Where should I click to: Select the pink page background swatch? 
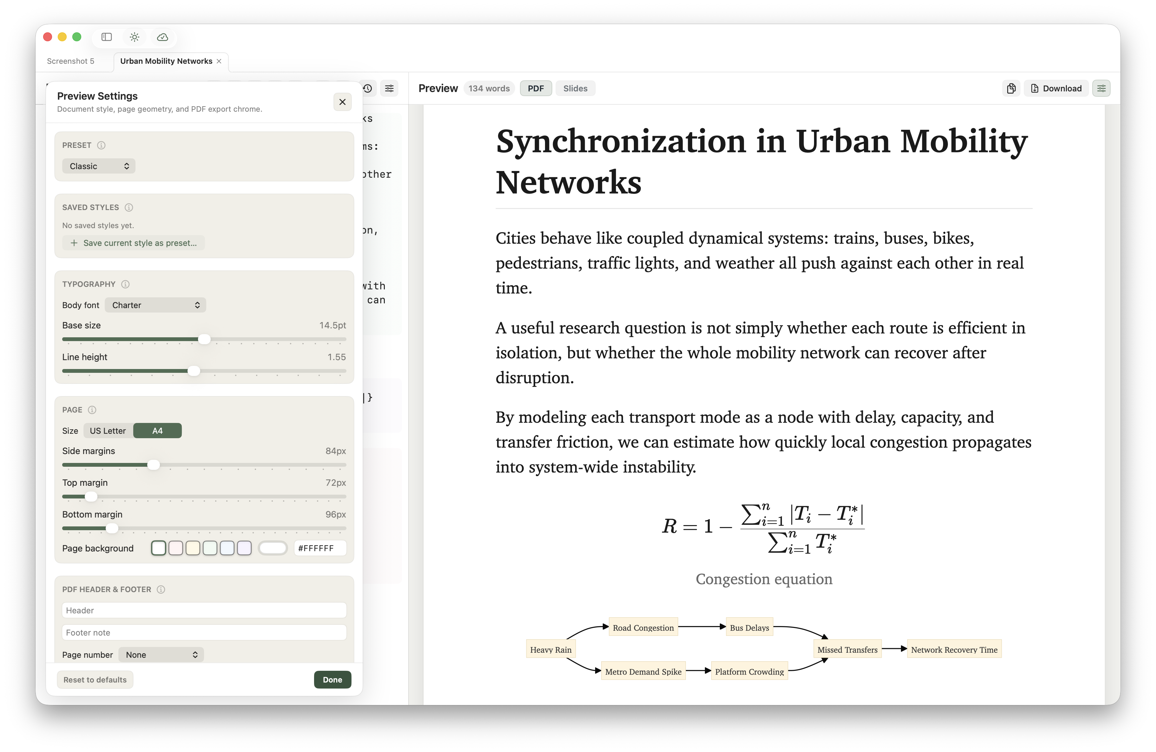point(175,549)
